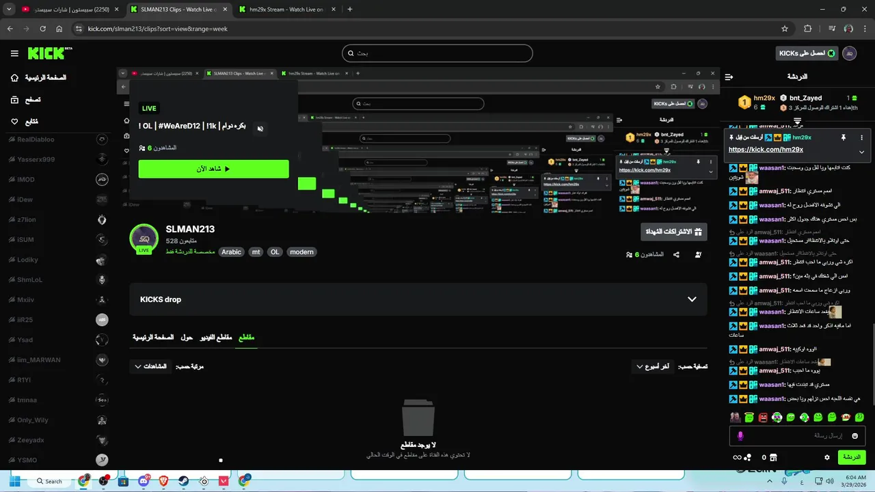875x492 pixels.
Task: Click the احصل على KICKs button
Action: 807,53
